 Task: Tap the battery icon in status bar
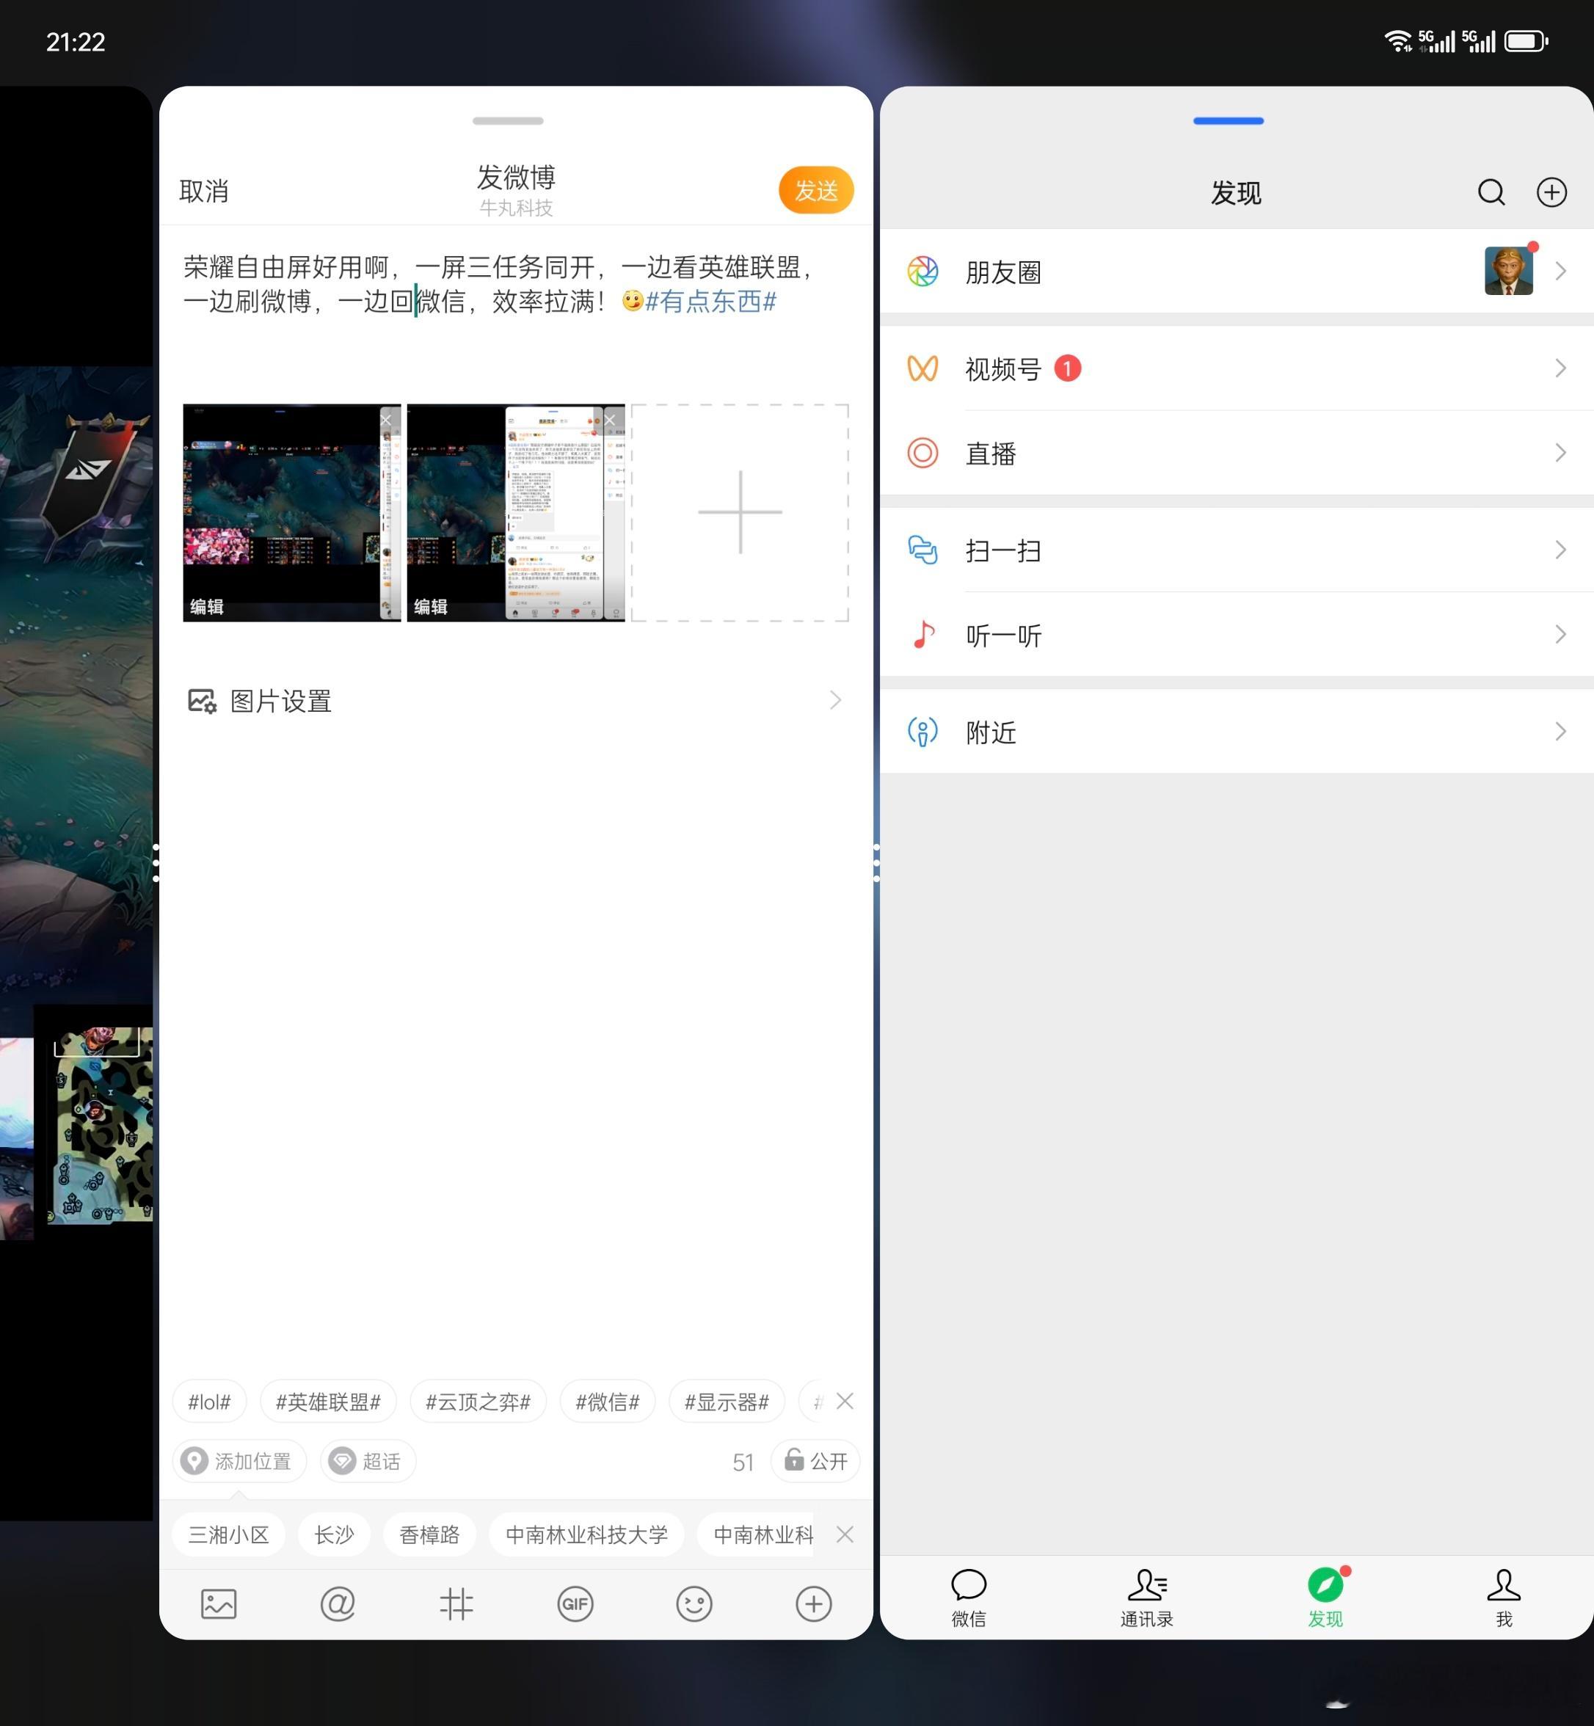1526,40
